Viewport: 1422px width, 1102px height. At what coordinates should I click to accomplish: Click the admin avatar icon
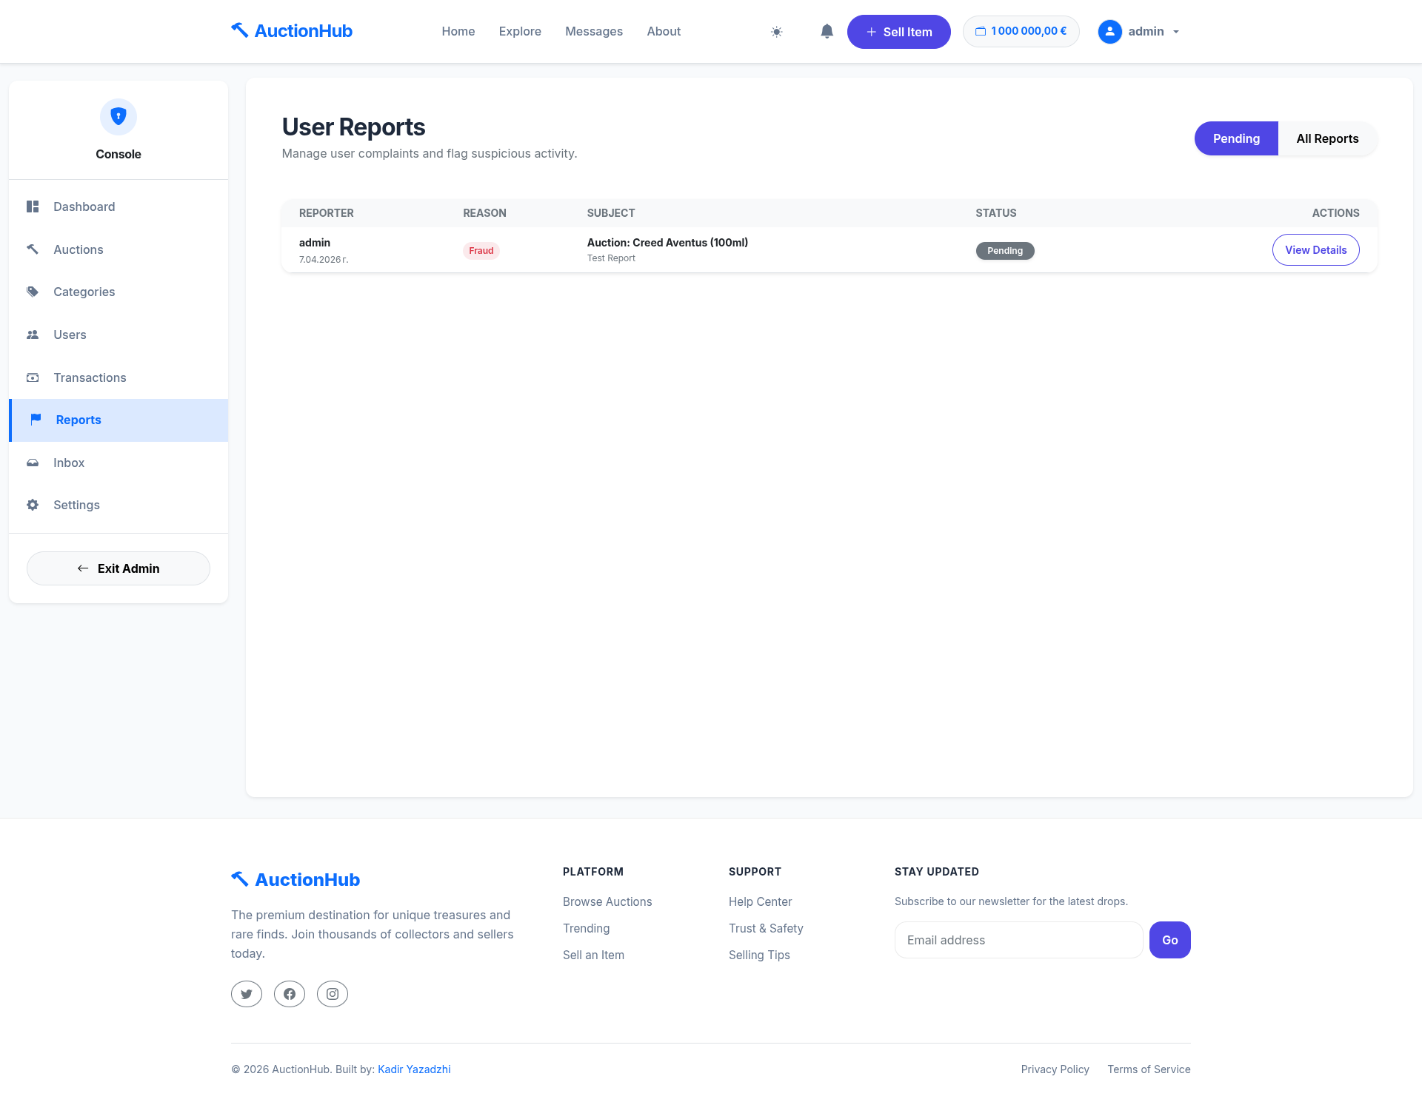(1109, 31)
